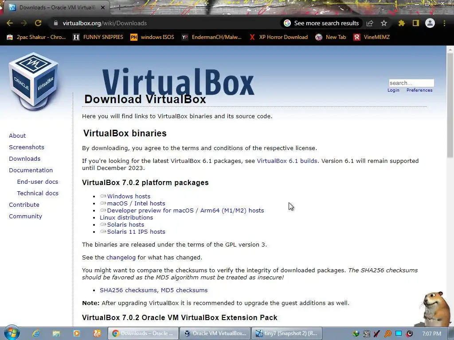Open the EndermanCH/Malw... bookmark

[211, 37]
